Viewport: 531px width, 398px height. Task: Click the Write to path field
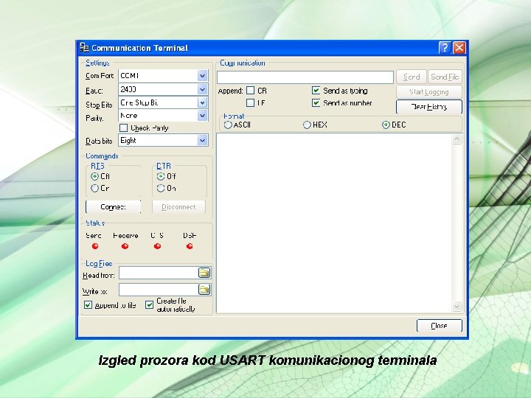click(x=158, y=290)
